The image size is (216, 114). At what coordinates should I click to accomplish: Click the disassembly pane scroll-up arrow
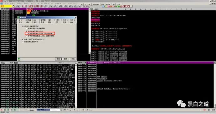(x=90, y=9)
